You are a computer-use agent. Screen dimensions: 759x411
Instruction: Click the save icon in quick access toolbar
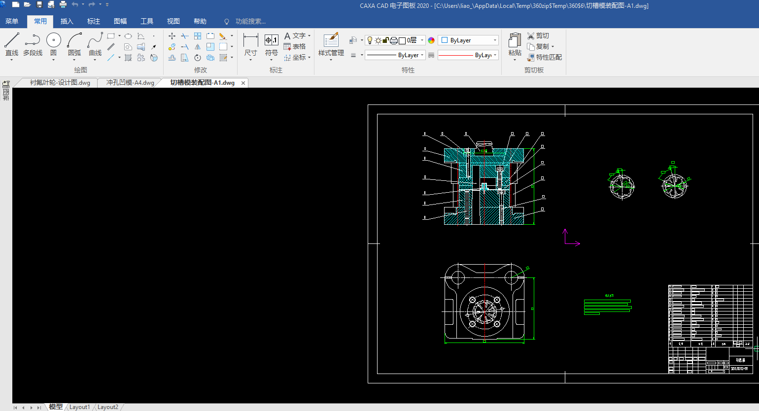[x=39, y=4]
